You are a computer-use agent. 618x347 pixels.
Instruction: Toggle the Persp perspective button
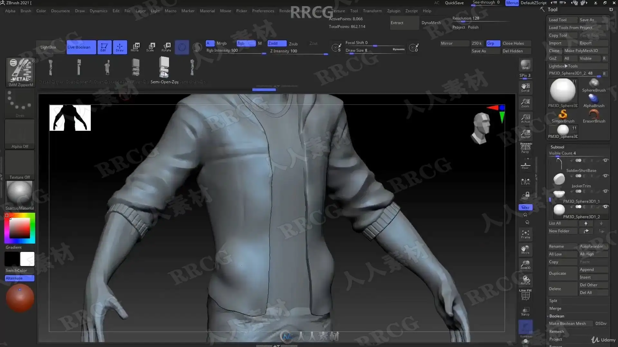tap(525, 148)
